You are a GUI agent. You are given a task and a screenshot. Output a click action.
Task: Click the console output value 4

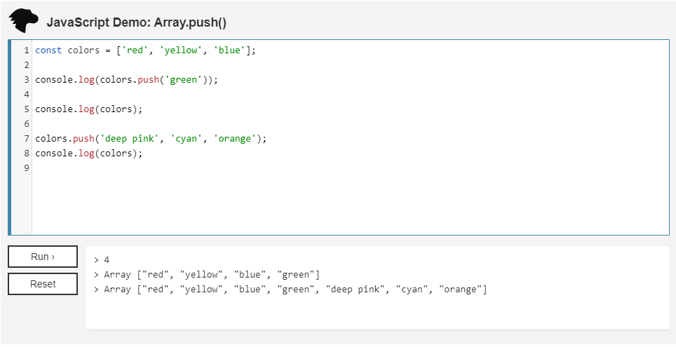coord(107,259)
